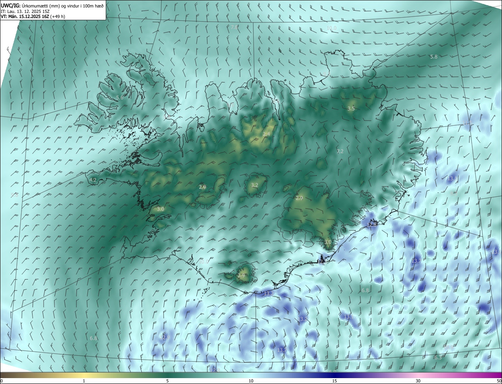Click the '5.8' value label on the map
Viewport: 502px width, 384px height.
pyautogui.click(x=434, y=57)
